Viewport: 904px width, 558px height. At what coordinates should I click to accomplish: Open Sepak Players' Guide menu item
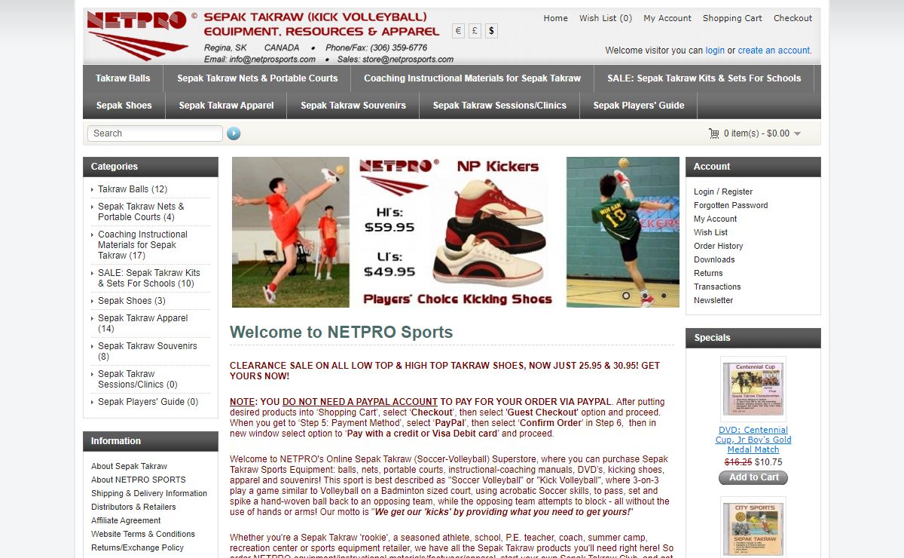pyautogui.click(x=639, y=106)
